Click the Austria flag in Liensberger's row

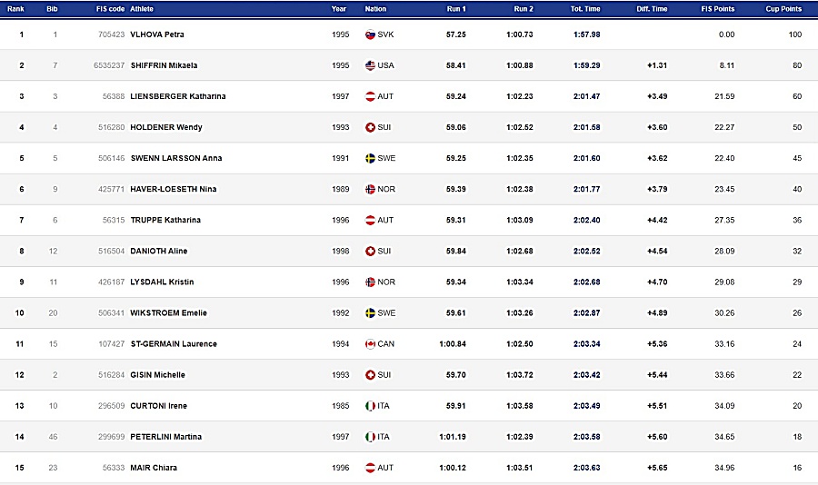point(370,96)
